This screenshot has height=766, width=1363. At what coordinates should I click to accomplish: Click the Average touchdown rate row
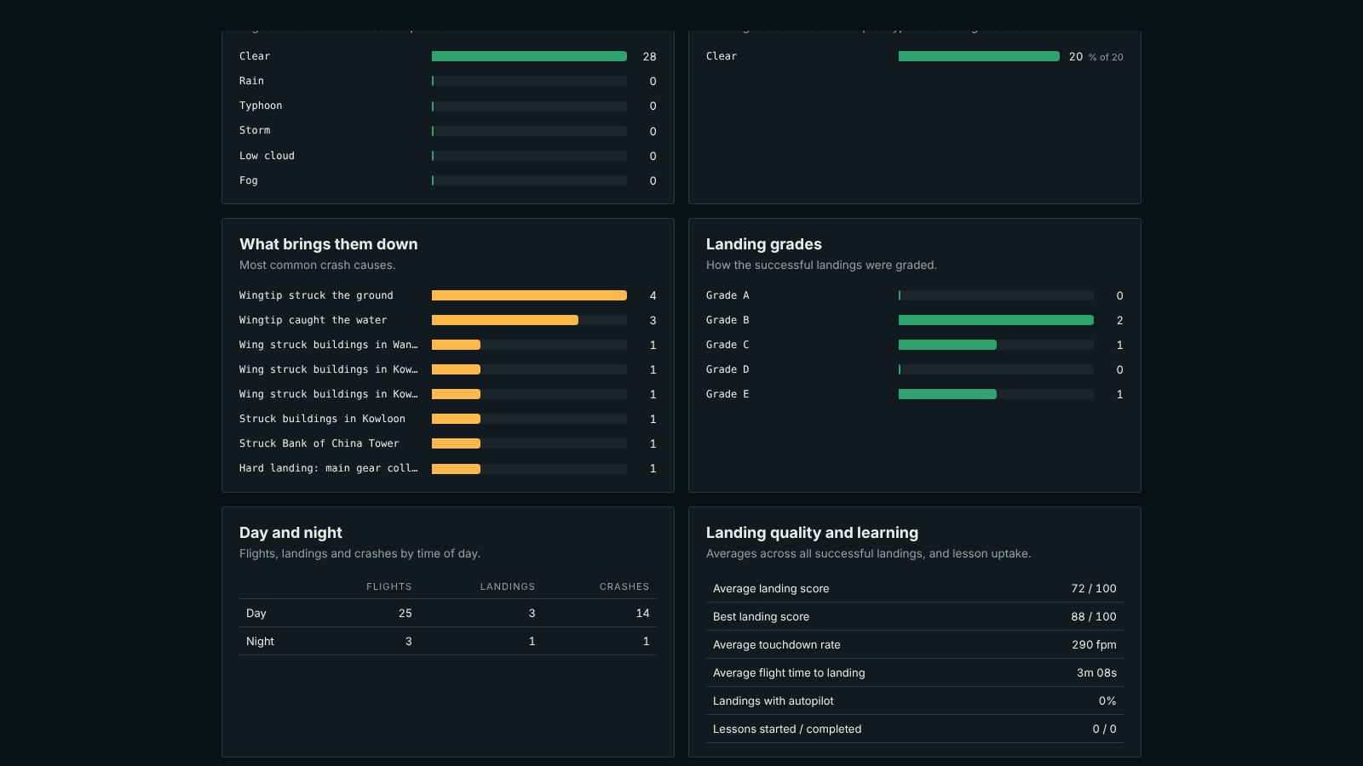[x=915, y=644]
